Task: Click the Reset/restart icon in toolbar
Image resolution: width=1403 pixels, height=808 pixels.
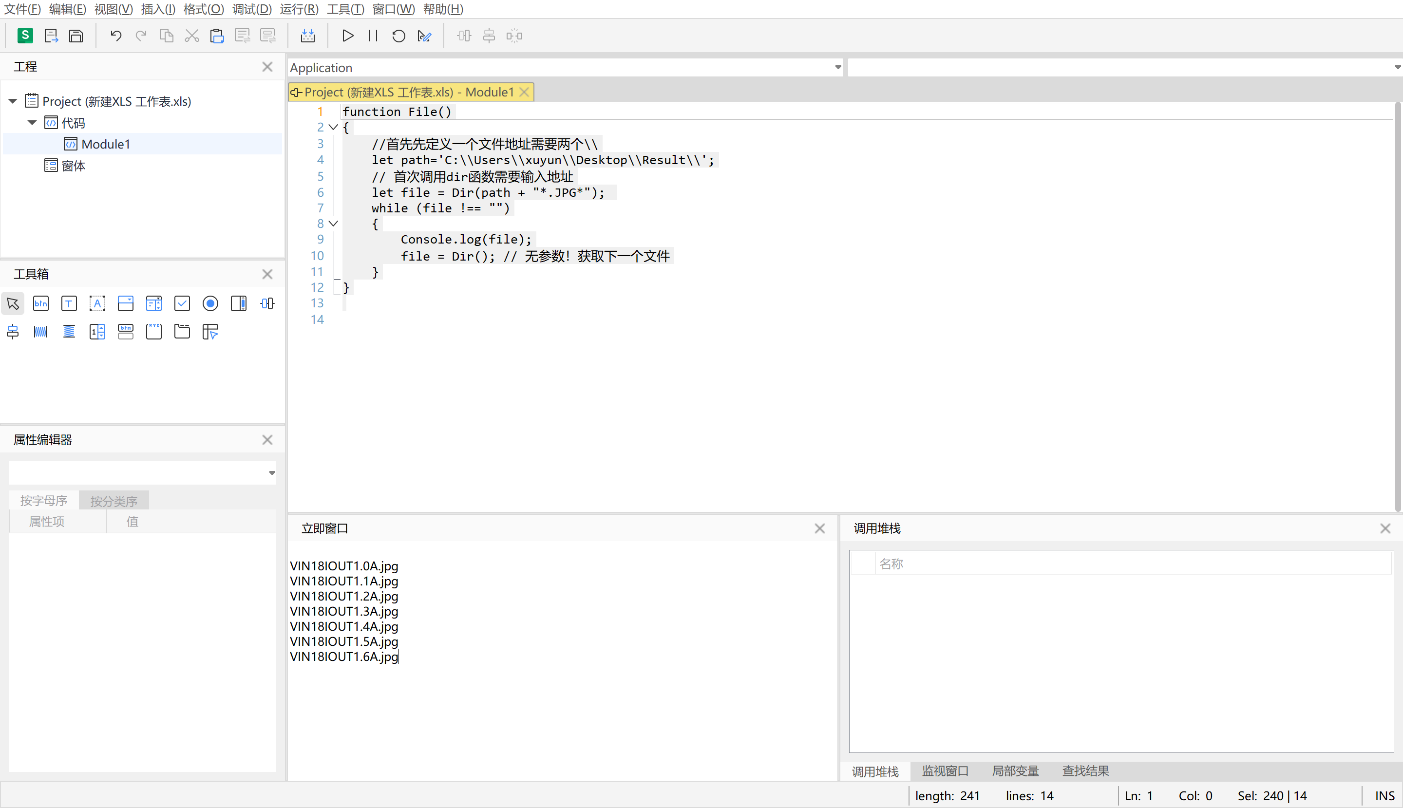Action: [398, 36]
